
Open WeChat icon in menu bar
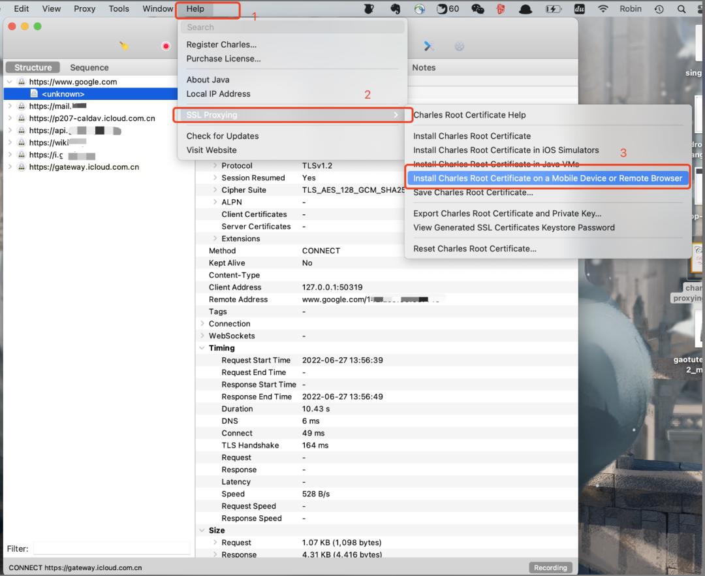pos(478,9)
